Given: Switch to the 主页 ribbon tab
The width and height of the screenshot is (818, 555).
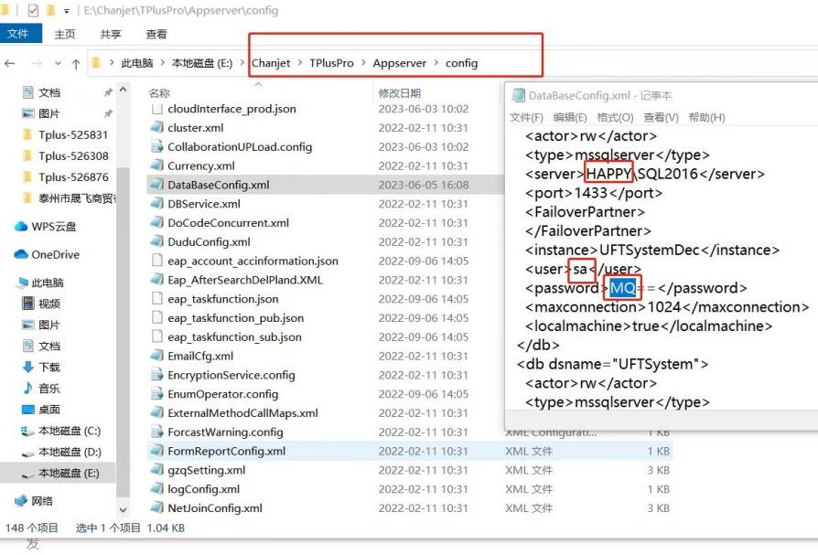Looking at the screenshot, I should point(65,34).
